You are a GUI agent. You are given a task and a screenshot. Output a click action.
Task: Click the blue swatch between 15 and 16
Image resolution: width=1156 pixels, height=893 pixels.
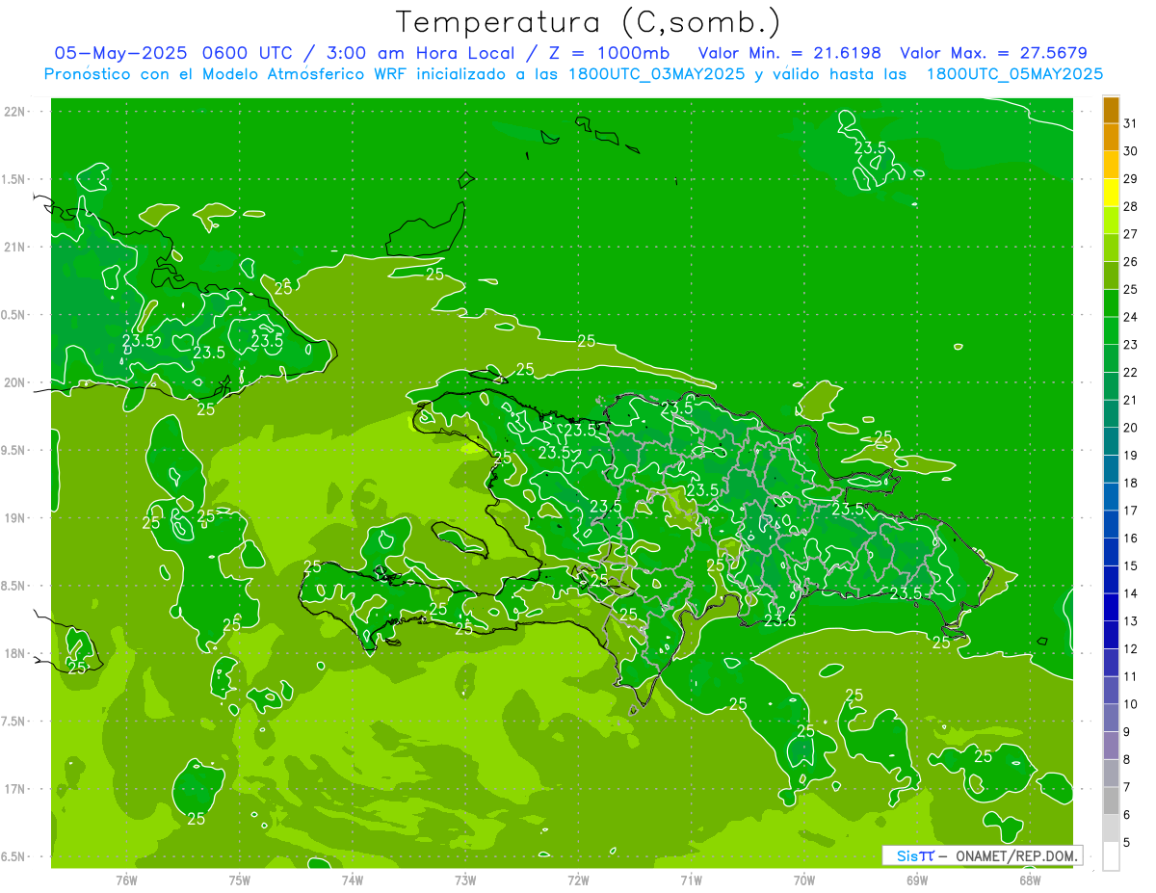[1111, 552]
